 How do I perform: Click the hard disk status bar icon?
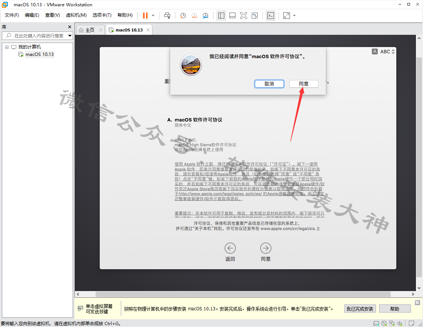click(x=376, y=323)
